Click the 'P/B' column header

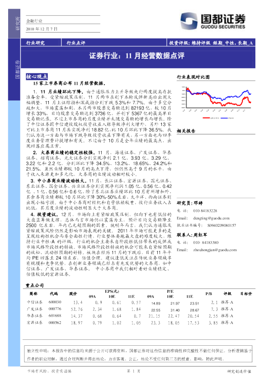[x=209, y=294]
